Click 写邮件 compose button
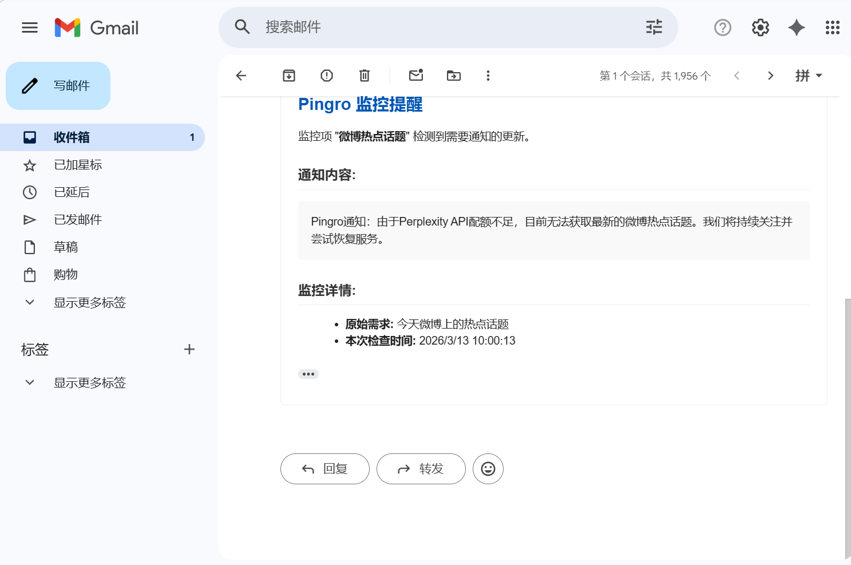The image size is (851, 565). [58, 86]
